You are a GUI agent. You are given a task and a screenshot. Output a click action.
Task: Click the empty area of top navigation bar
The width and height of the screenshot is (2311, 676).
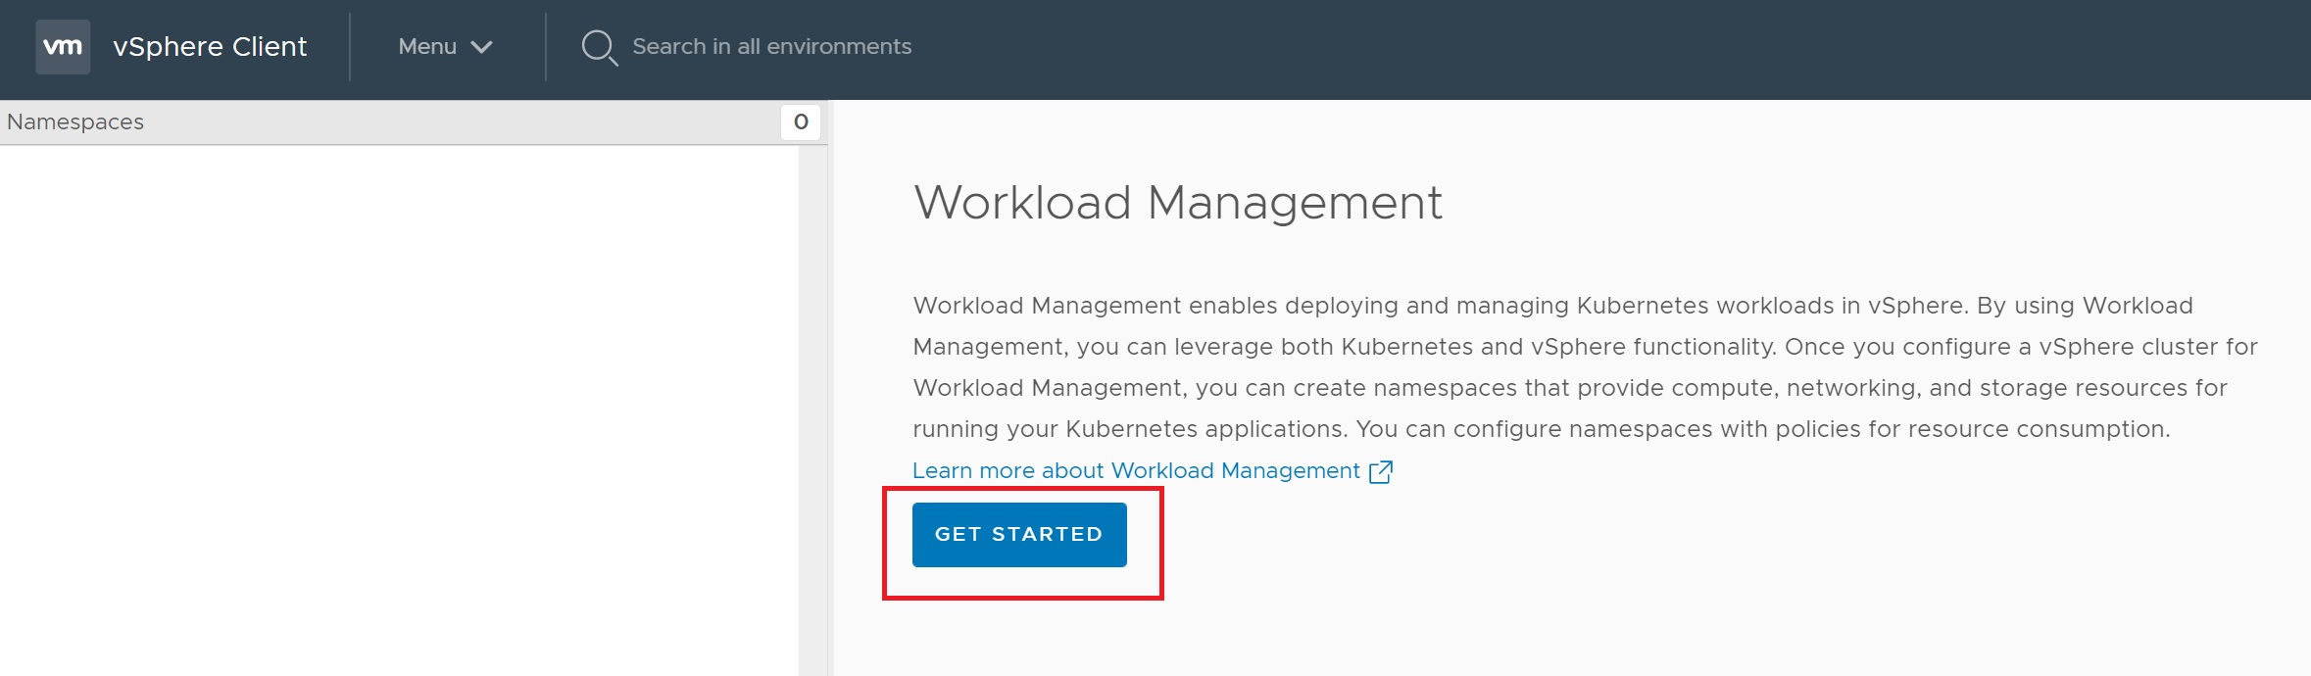[x=1568, y=47]
